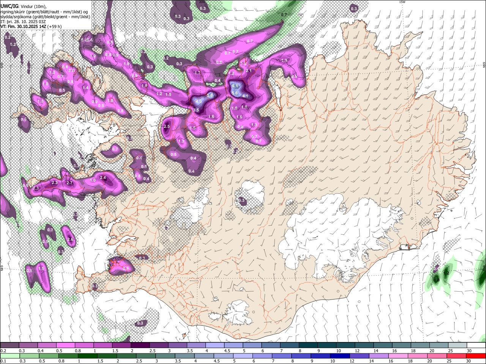
Task: Click the '1.8' value in the green rain area
Action: point(437,280)
